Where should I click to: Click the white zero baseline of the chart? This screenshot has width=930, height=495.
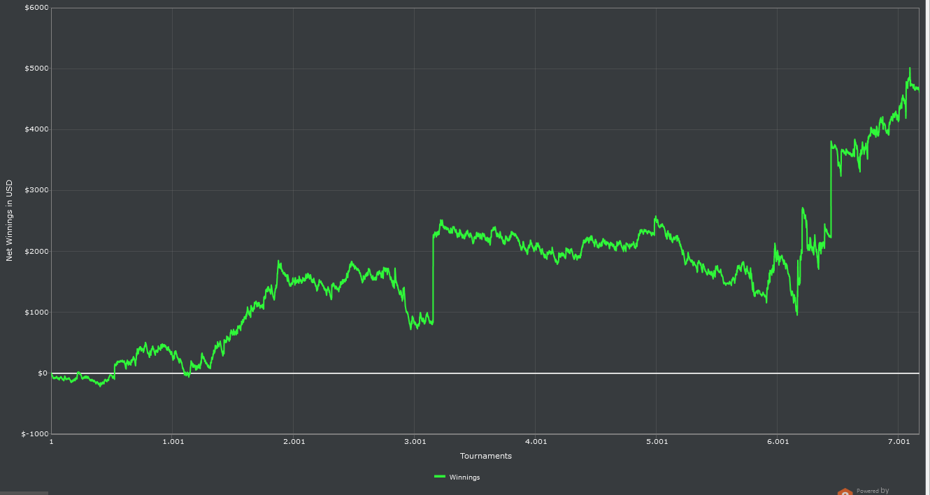tap(485, 373)
